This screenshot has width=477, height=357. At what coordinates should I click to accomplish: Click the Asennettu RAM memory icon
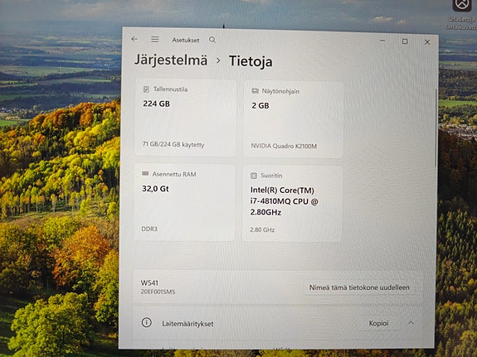pos(145,173)
